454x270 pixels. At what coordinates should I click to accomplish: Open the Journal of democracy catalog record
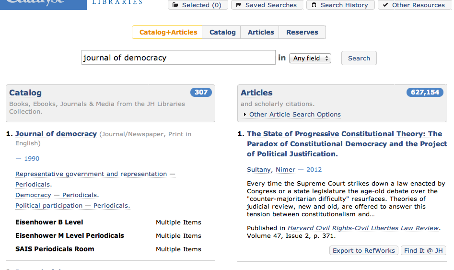click(x=56, y=134)
